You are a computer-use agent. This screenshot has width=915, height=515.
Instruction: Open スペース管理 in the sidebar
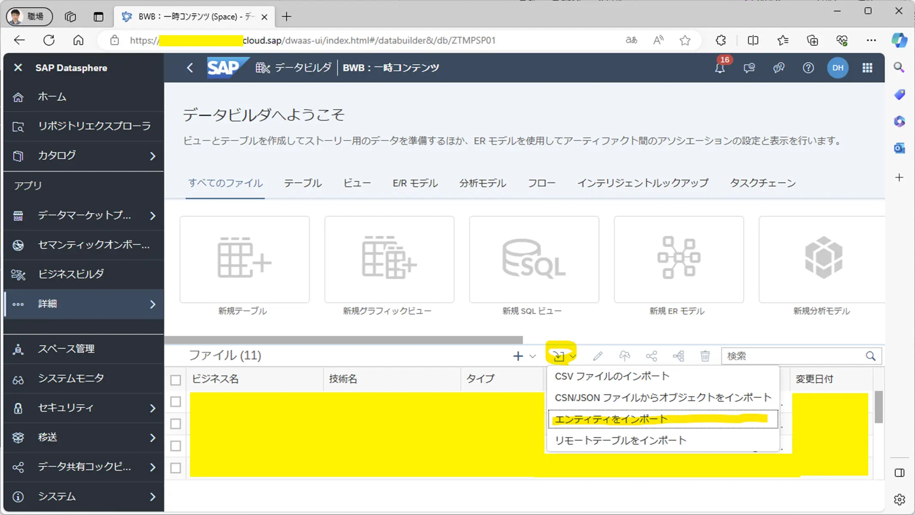pos(84,349)
